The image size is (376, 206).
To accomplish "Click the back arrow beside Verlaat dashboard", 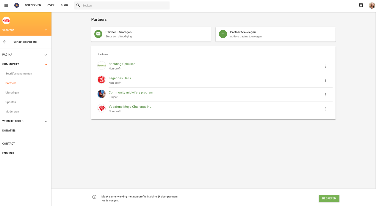I will pos(5,42).
